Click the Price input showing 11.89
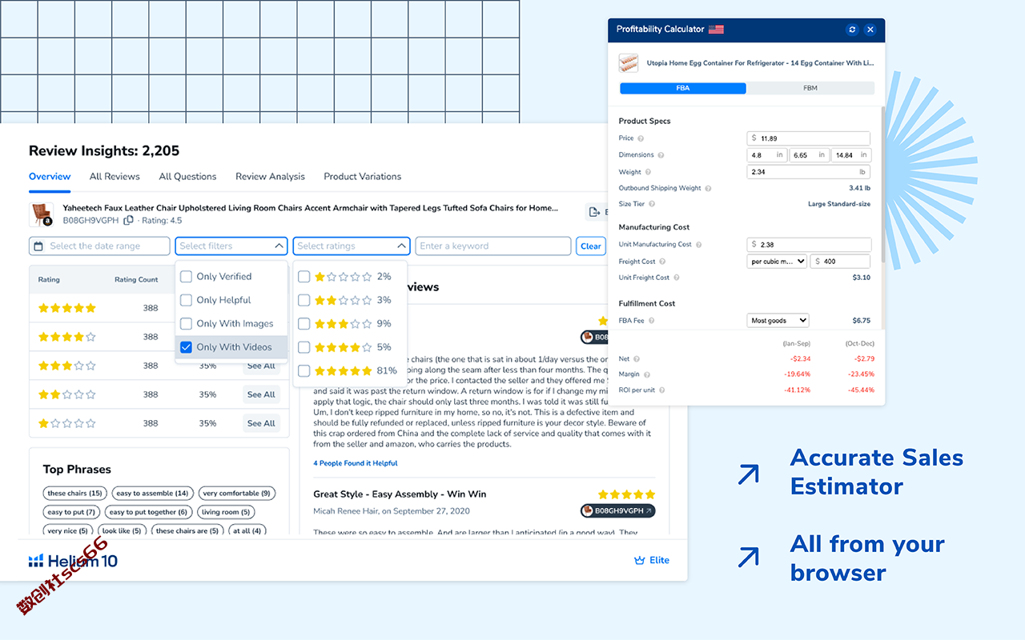1025x640 pixels. [x=809, y=138]
